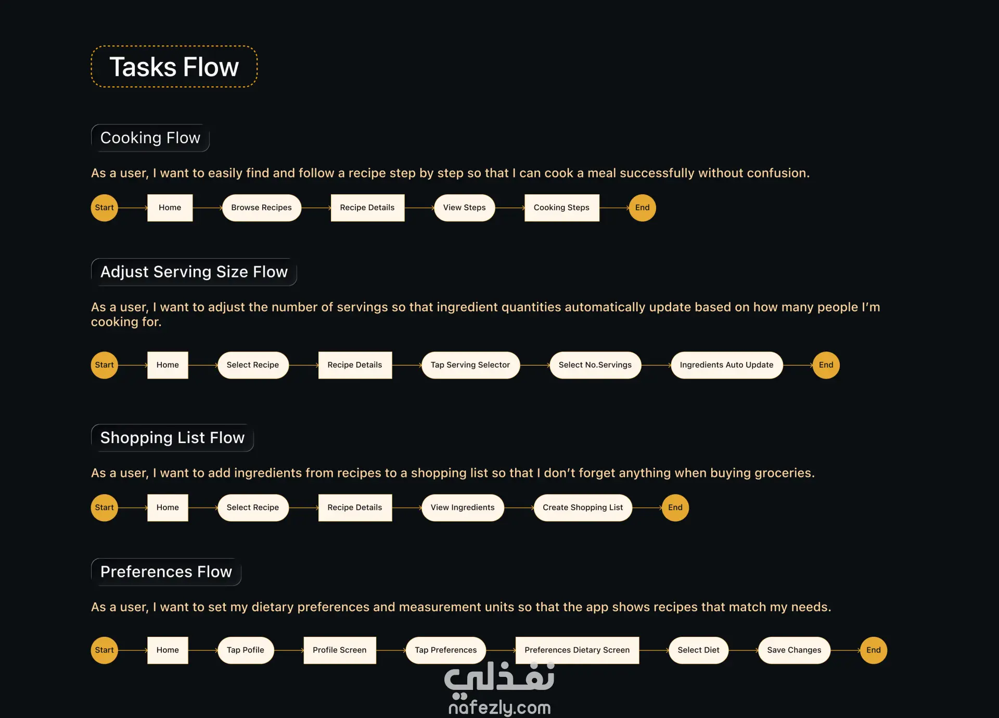999x718 pixels.
Task: Select the Browse Recipes node
Action: [261, 208]
